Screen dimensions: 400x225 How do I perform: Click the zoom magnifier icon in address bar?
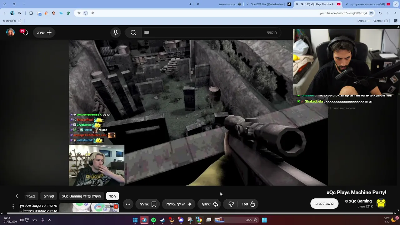[92, 13]
